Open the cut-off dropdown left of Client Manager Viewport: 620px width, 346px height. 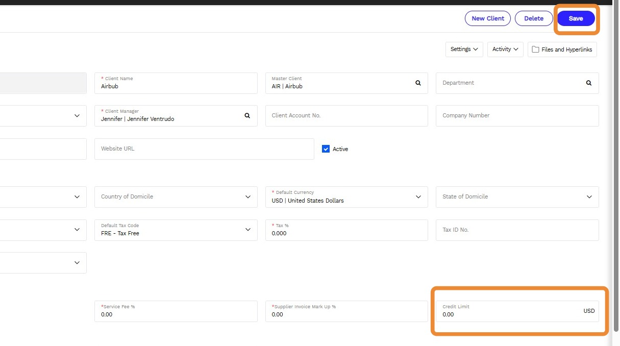coord(77,116)
